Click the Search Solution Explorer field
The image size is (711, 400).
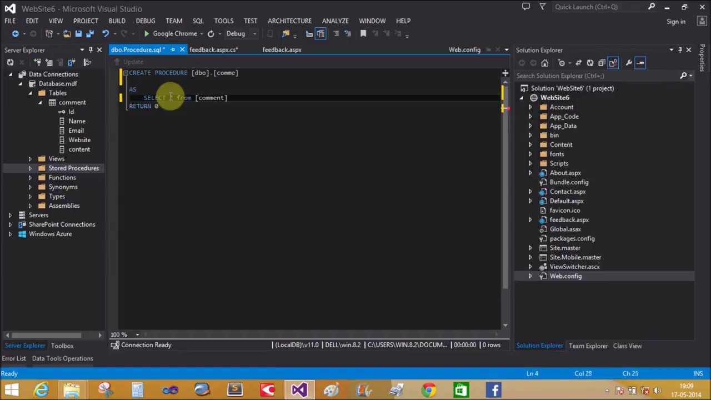(597, 76)
